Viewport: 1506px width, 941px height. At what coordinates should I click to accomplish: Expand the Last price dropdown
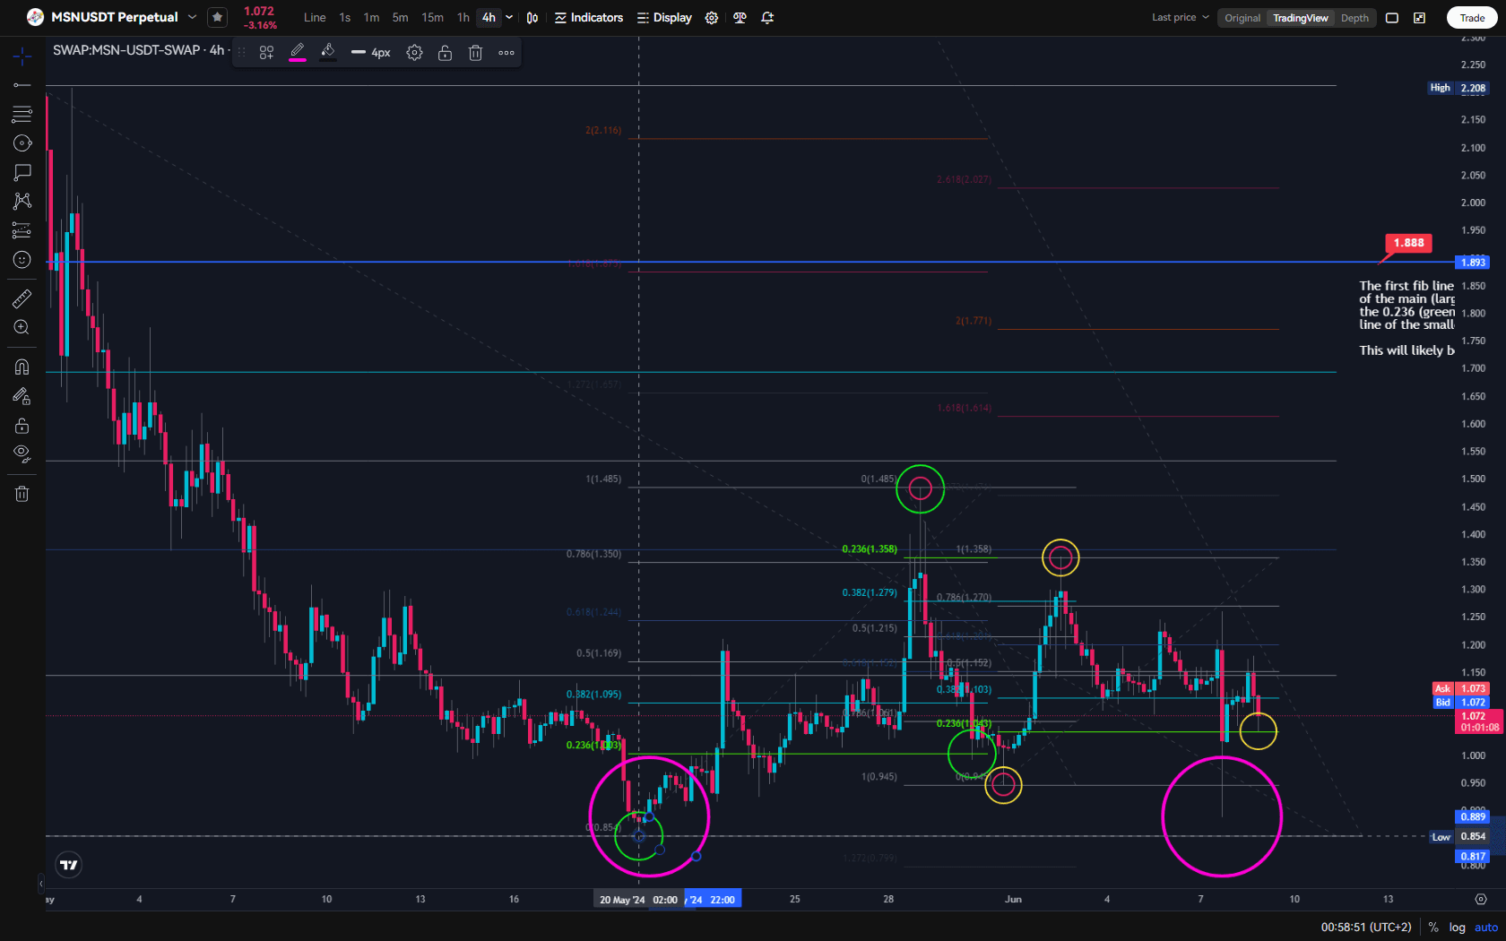pos(1181,17)
